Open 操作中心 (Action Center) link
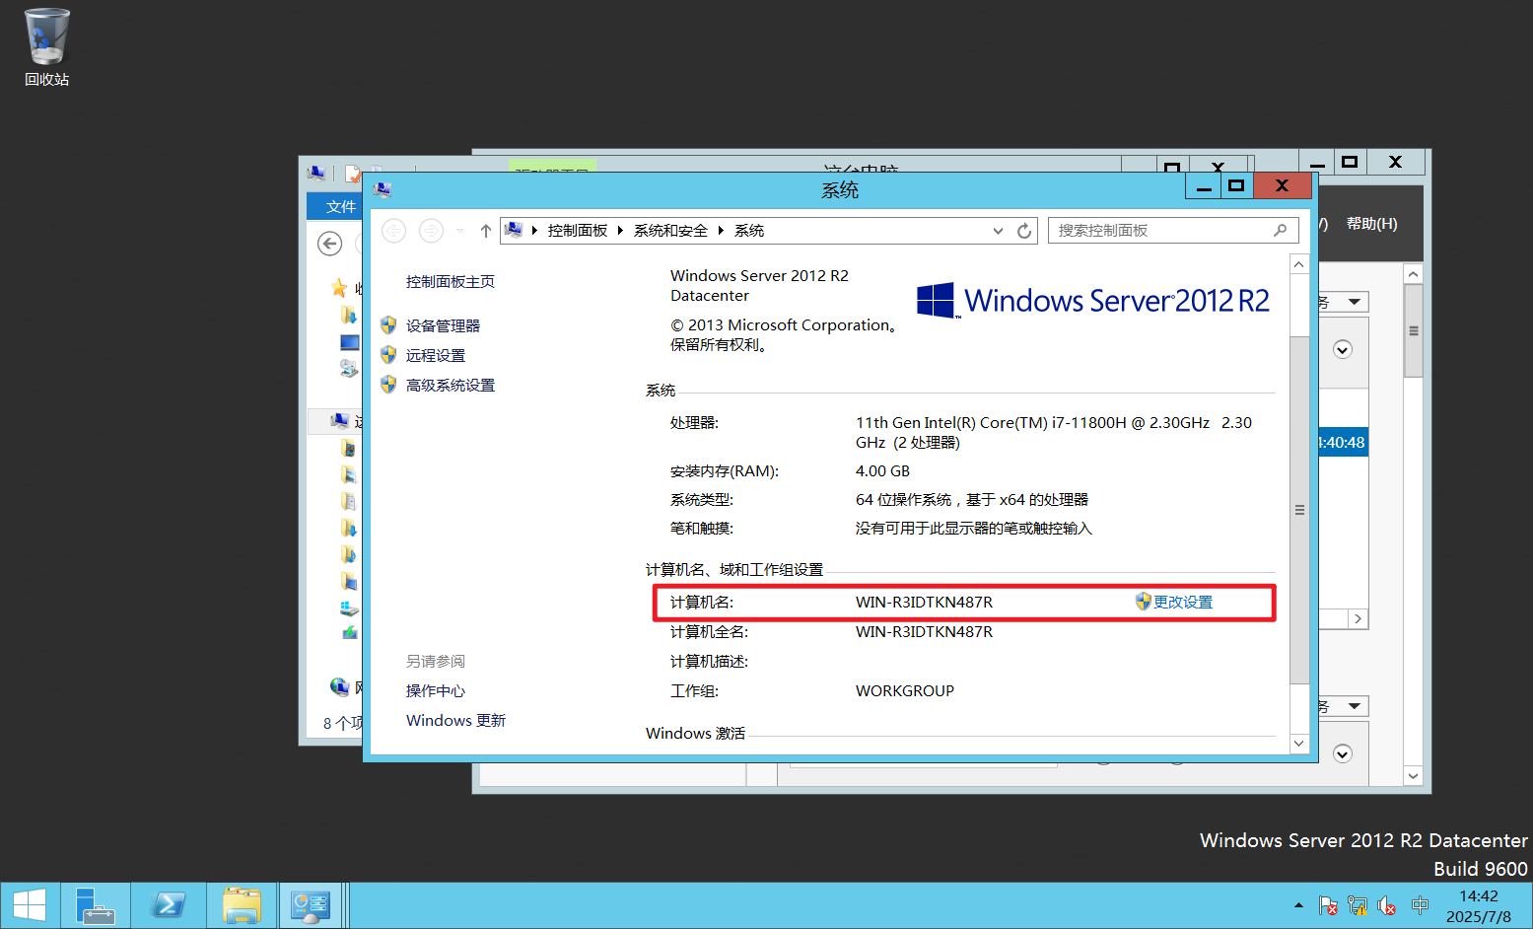 pyautogui.click(x=435, y=691)
